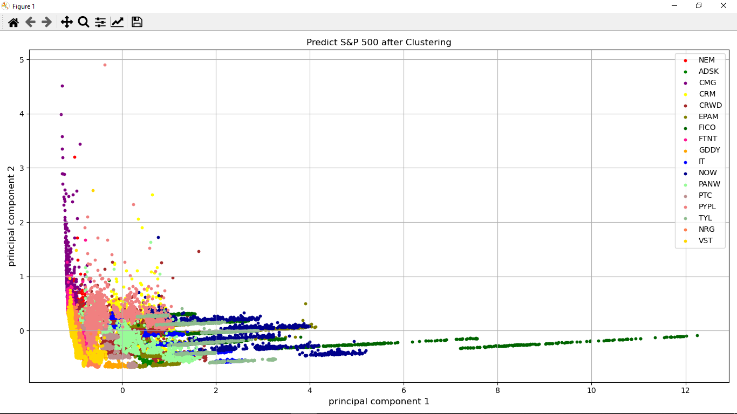The image size is (737, 414).
Task: Click the x-axis tick label 12
Action: pyautogui.click(x=685, y=390)
